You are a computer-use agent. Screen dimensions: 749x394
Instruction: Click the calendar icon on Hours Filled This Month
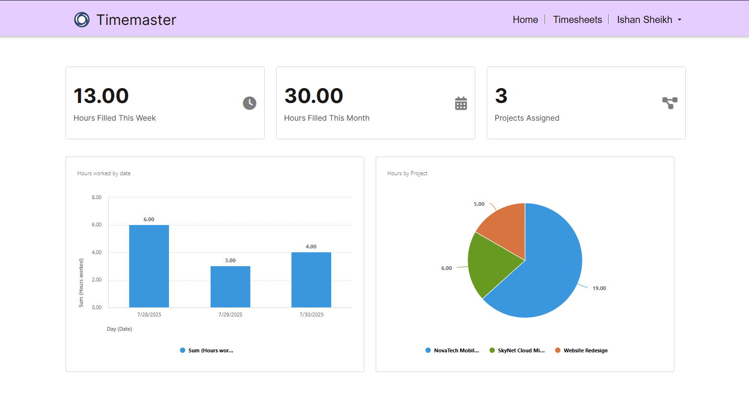[460, 103]
